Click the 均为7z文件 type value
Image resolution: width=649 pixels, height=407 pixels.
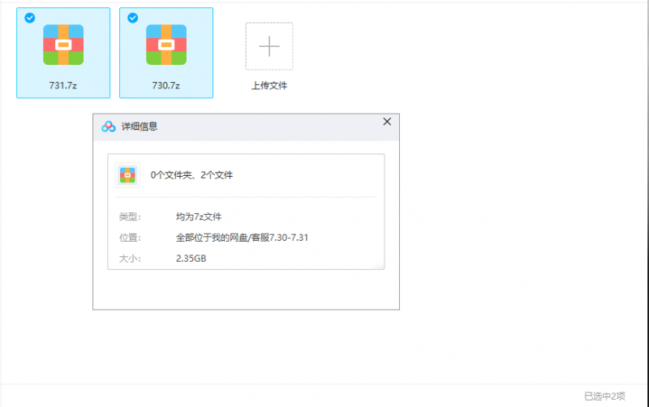(x=199, y=216)
